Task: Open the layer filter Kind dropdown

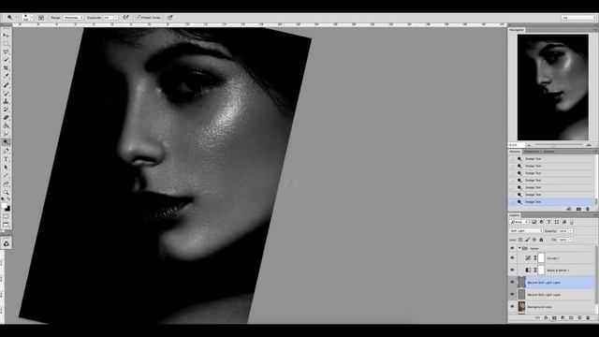Action: 519,222
